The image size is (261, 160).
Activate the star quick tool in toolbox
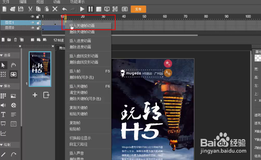tap(13, 74)
